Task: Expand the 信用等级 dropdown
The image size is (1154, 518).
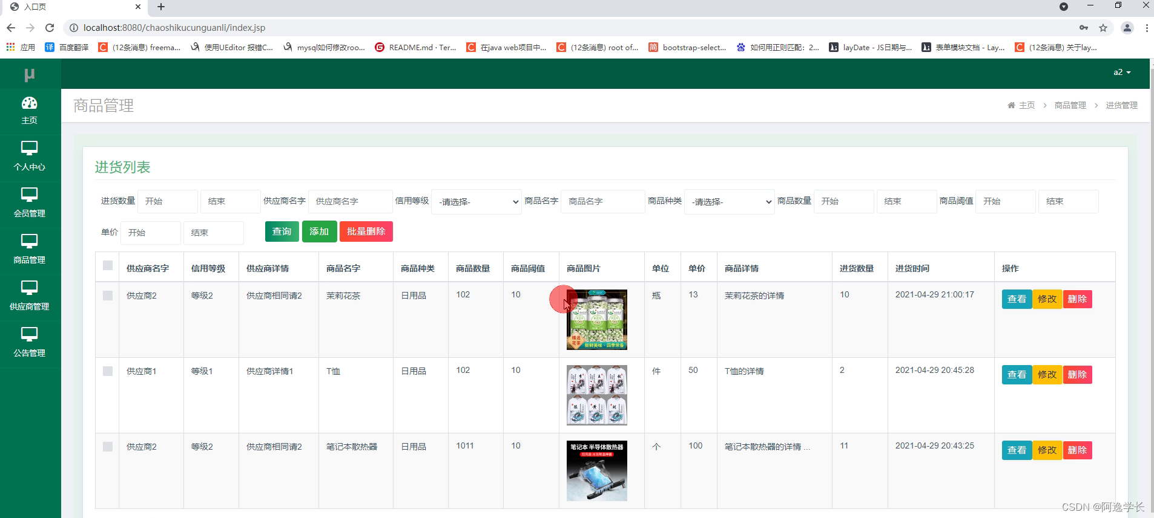Action: click(x=476, y=202)
